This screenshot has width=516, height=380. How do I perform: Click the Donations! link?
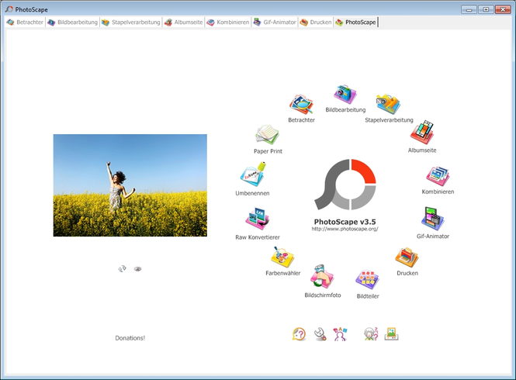[130, 338]
